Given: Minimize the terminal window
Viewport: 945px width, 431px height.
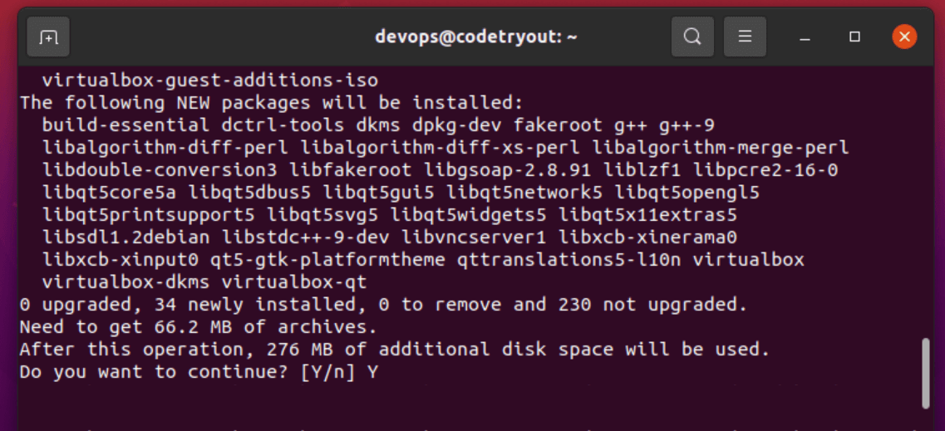Looking at the screenshot, I should point(805,37).
